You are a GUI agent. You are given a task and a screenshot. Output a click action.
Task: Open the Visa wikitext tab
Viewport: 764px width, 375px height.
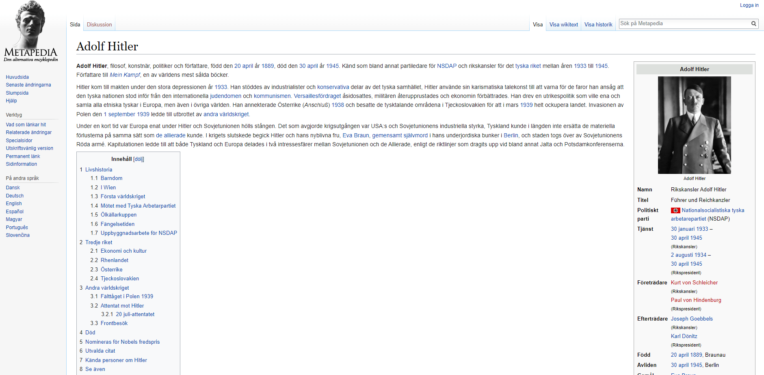[x=564, y=25]
